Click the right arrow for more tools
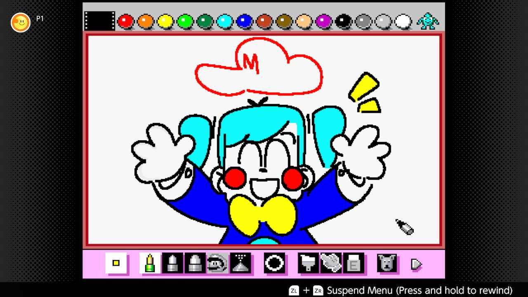 pos(416,264)
